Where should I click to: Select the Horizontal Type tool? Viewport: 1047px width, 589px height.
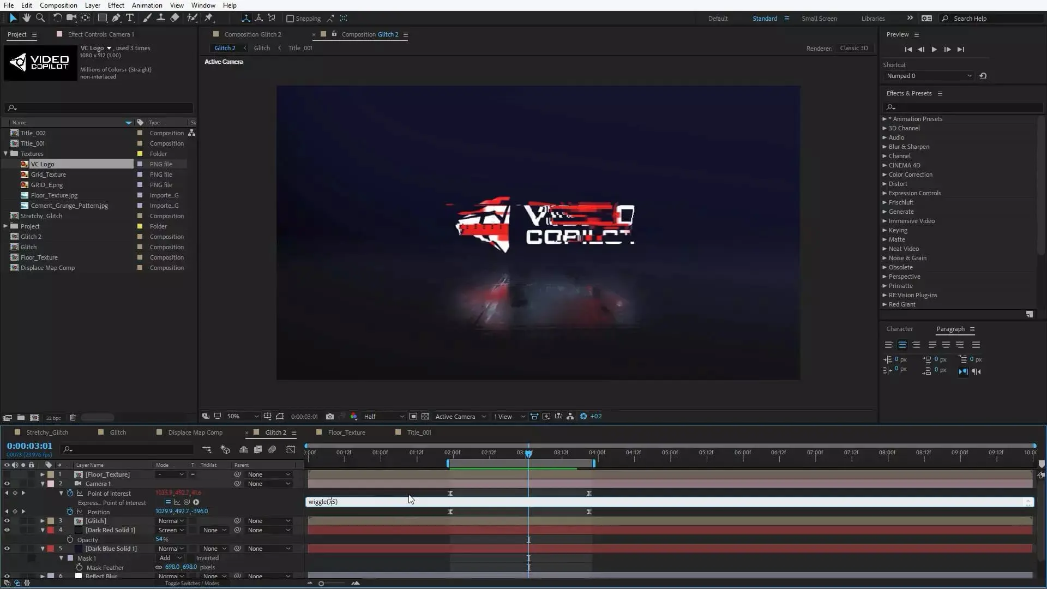130,18
